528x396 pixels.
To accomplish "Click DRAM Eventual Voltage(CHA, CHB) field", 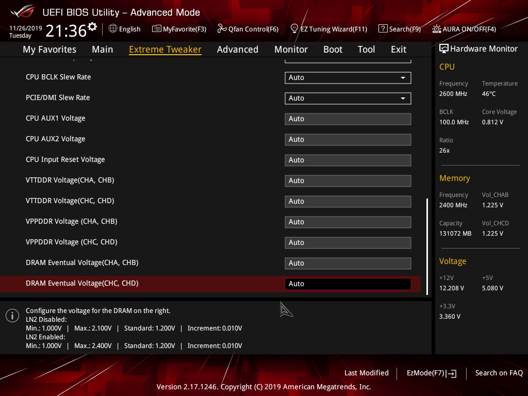I will 348,263.
